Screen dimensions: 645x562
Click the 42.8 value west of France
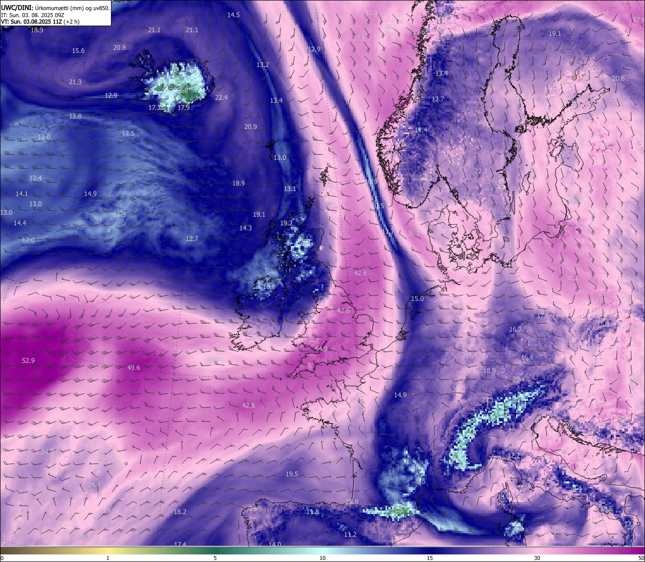coord(248,405)
